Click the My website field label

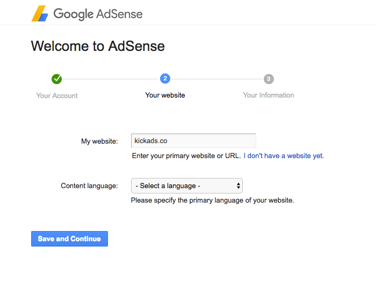click(x=99, y=141)
